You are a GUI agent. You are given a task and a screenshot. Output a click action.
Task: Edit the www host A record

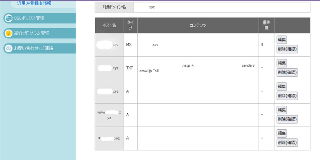click(282, 110)
